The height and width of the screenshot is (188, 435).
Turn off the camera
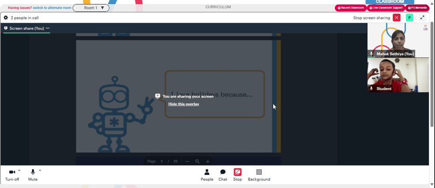pos(12,175)
